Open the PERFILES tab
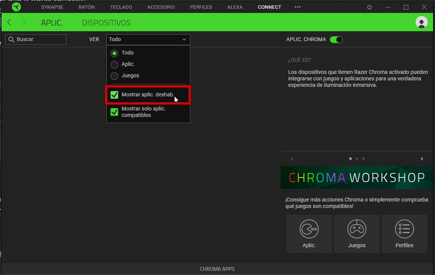This screenshot has height=275, width=435. coord(201,7)
